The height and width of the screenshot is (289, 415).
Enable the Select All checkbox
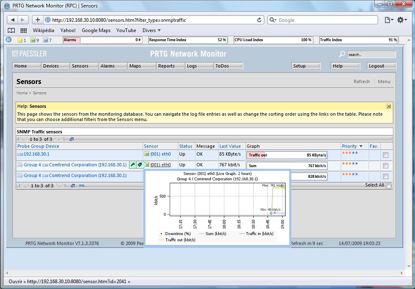388,186
